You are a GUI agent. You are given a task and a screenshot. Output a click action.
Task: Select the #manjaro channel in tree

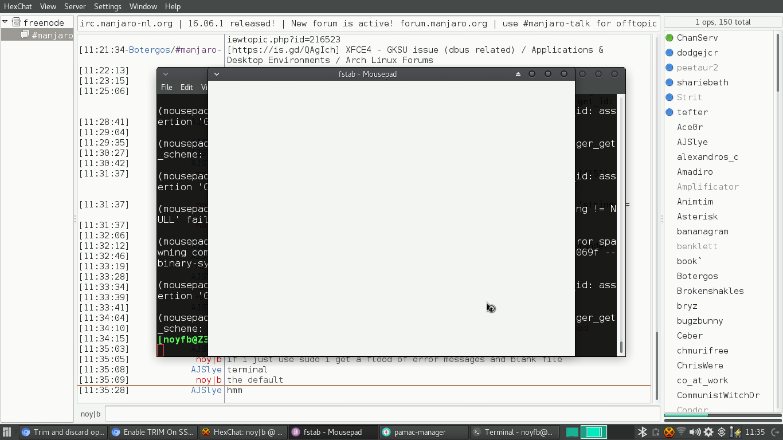(x=52, y=36)
